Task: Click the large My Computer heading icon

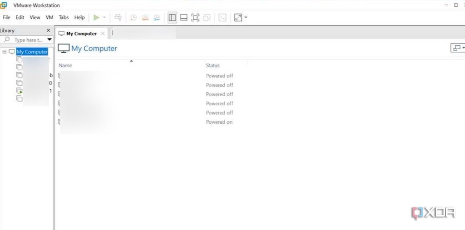Action: (x=63, y=48)
